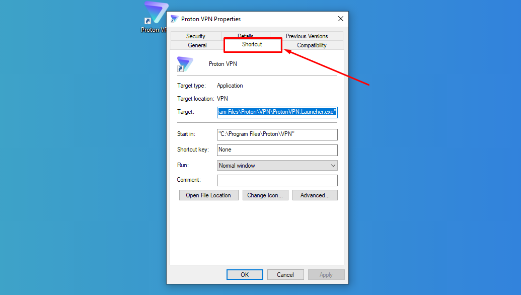Viewport: 521px width, 295px height.
Task: Click the Proton VPN icon inside the Shortcut tab
Action: point(185,64)
